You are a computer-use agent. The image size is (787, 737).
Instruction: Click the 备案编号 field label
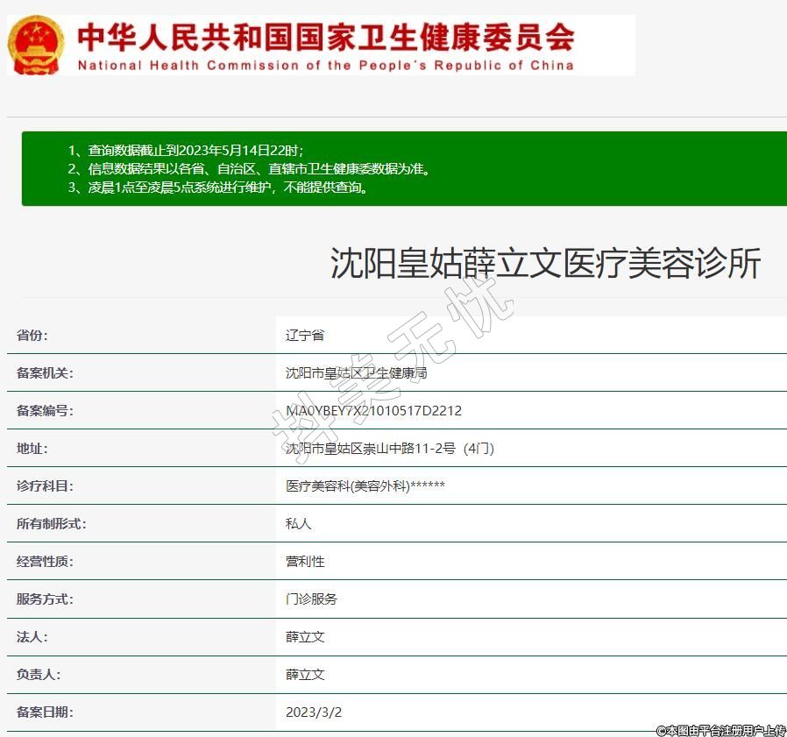coord(45,410)
